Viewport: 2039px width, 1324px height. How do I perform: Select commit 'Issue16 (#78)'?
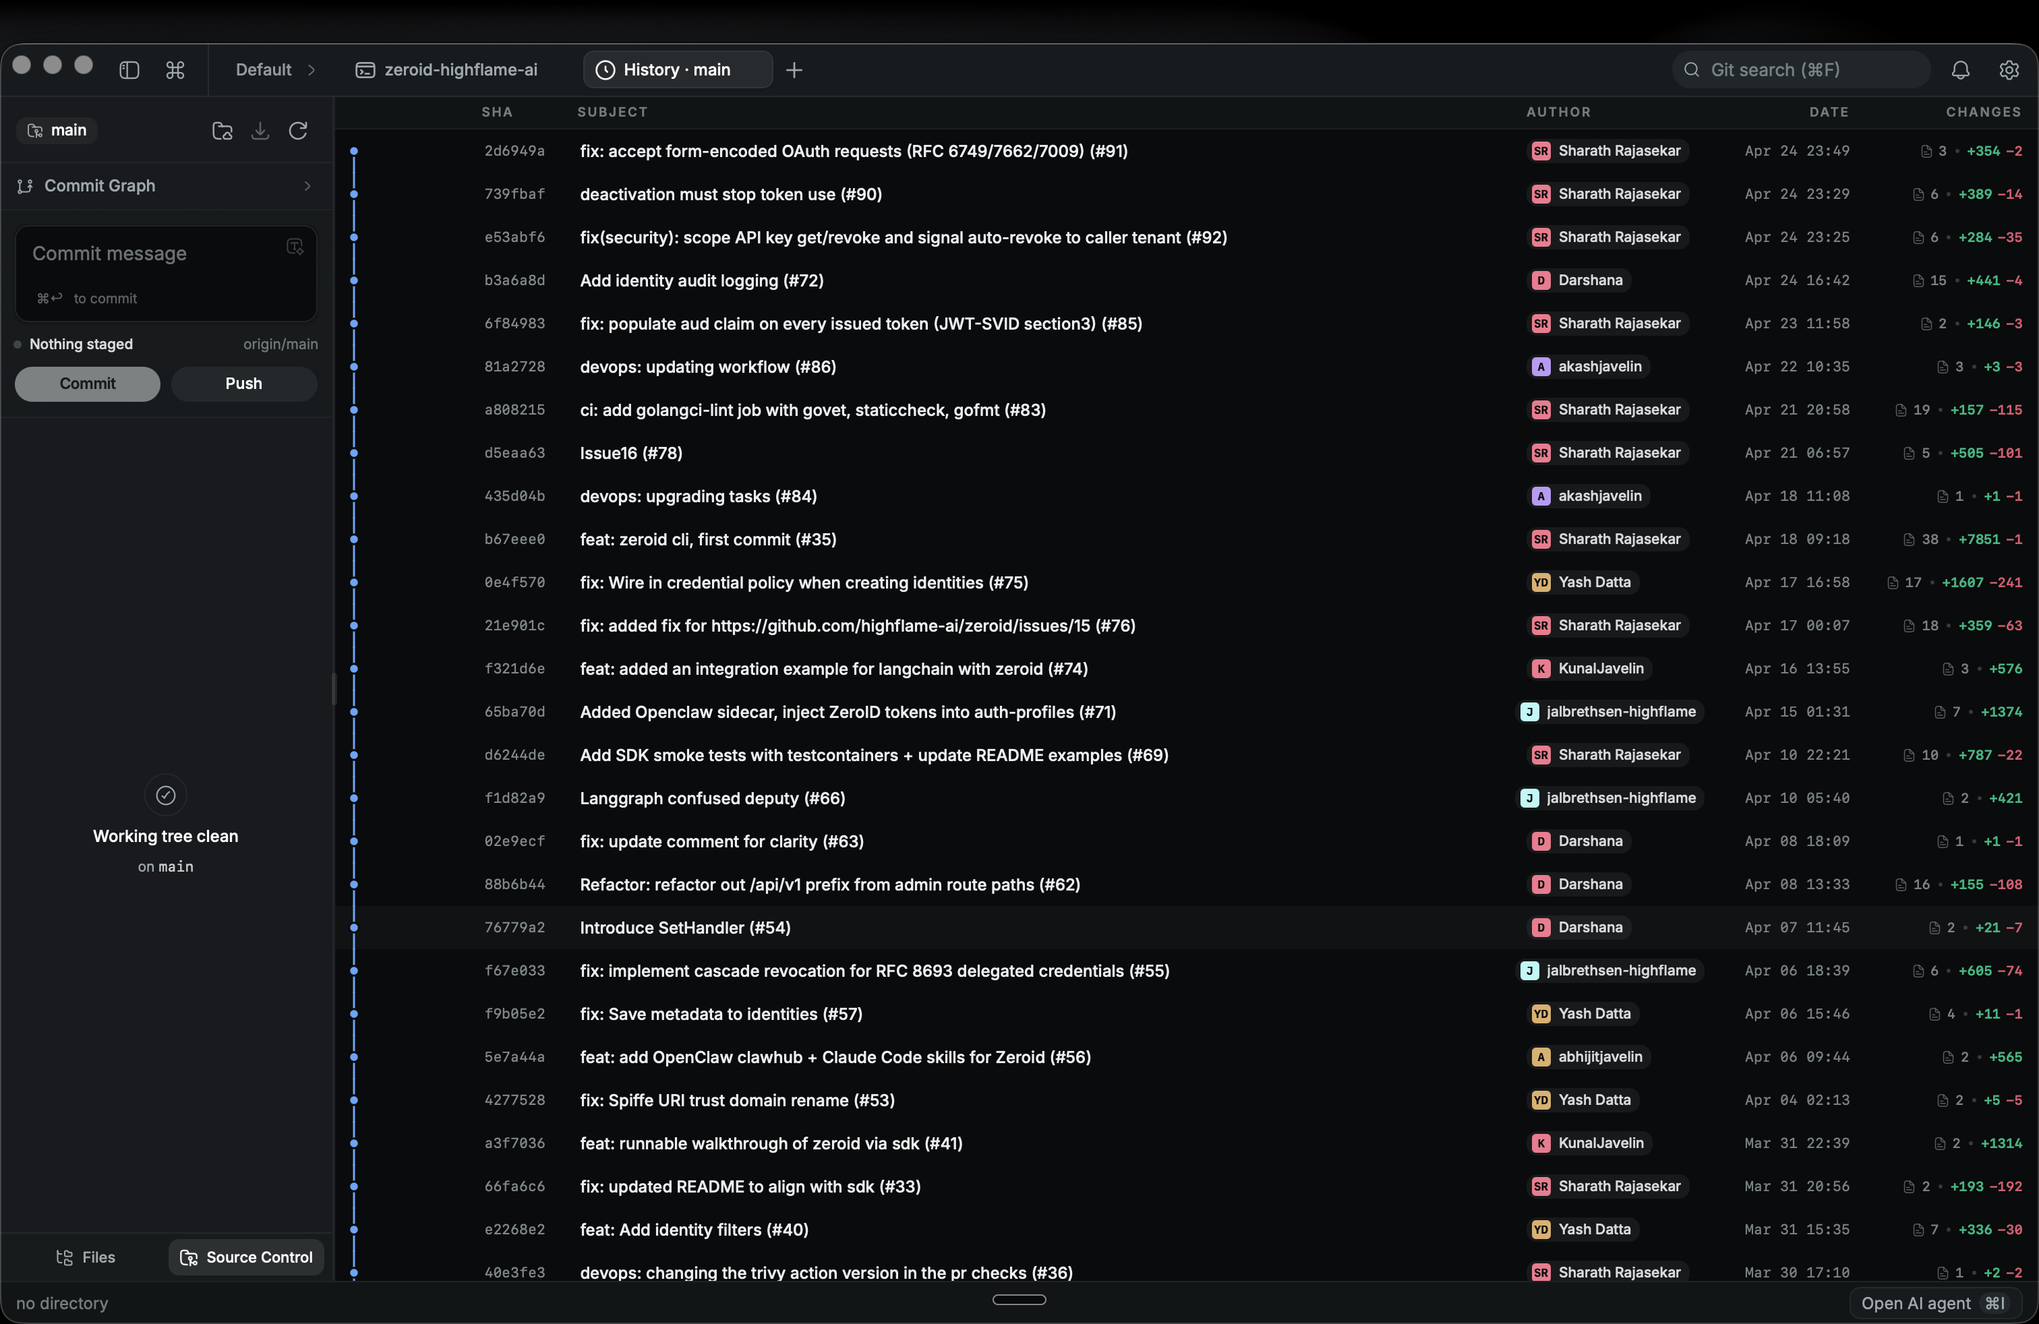click(1185, 453)
